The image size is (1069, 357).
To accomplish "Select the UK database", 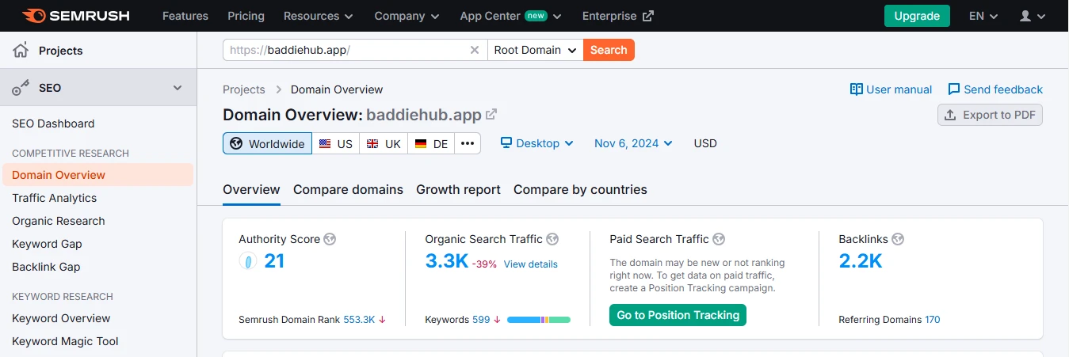I will pos(384,143).
